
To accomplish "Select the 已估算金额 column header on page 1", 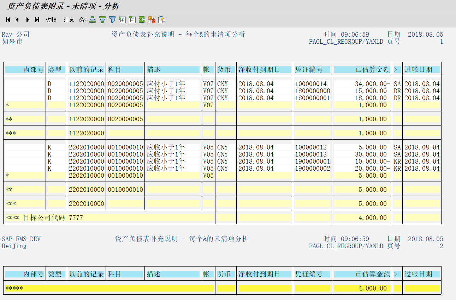I will point(362,69).
